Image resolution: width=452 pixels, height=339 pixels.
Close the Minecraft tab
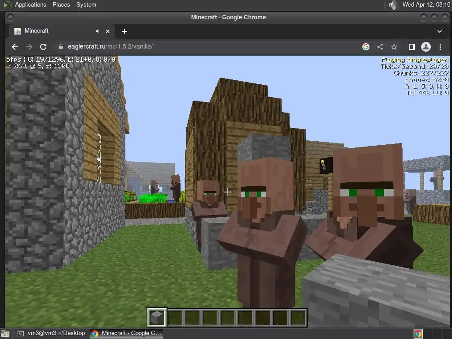coord(108,31)
